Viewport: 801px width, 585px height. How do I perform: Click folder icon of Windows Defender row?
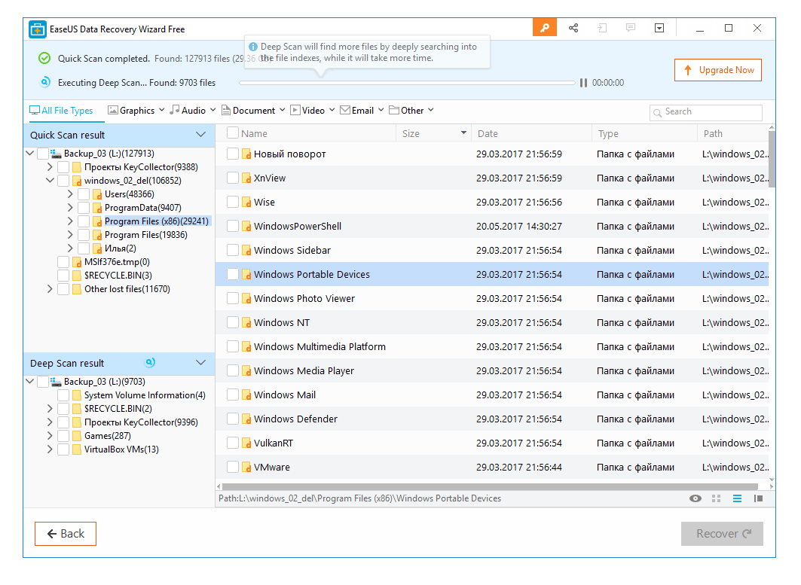[246, 419]
